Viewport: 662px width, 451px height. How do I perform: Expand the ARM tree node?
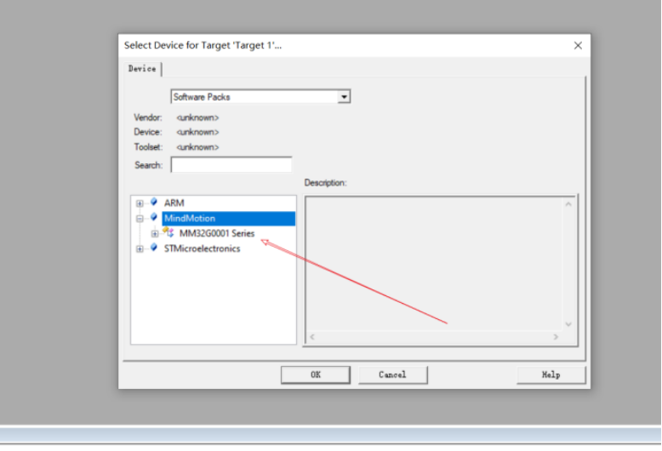click(x=140, y=203)
